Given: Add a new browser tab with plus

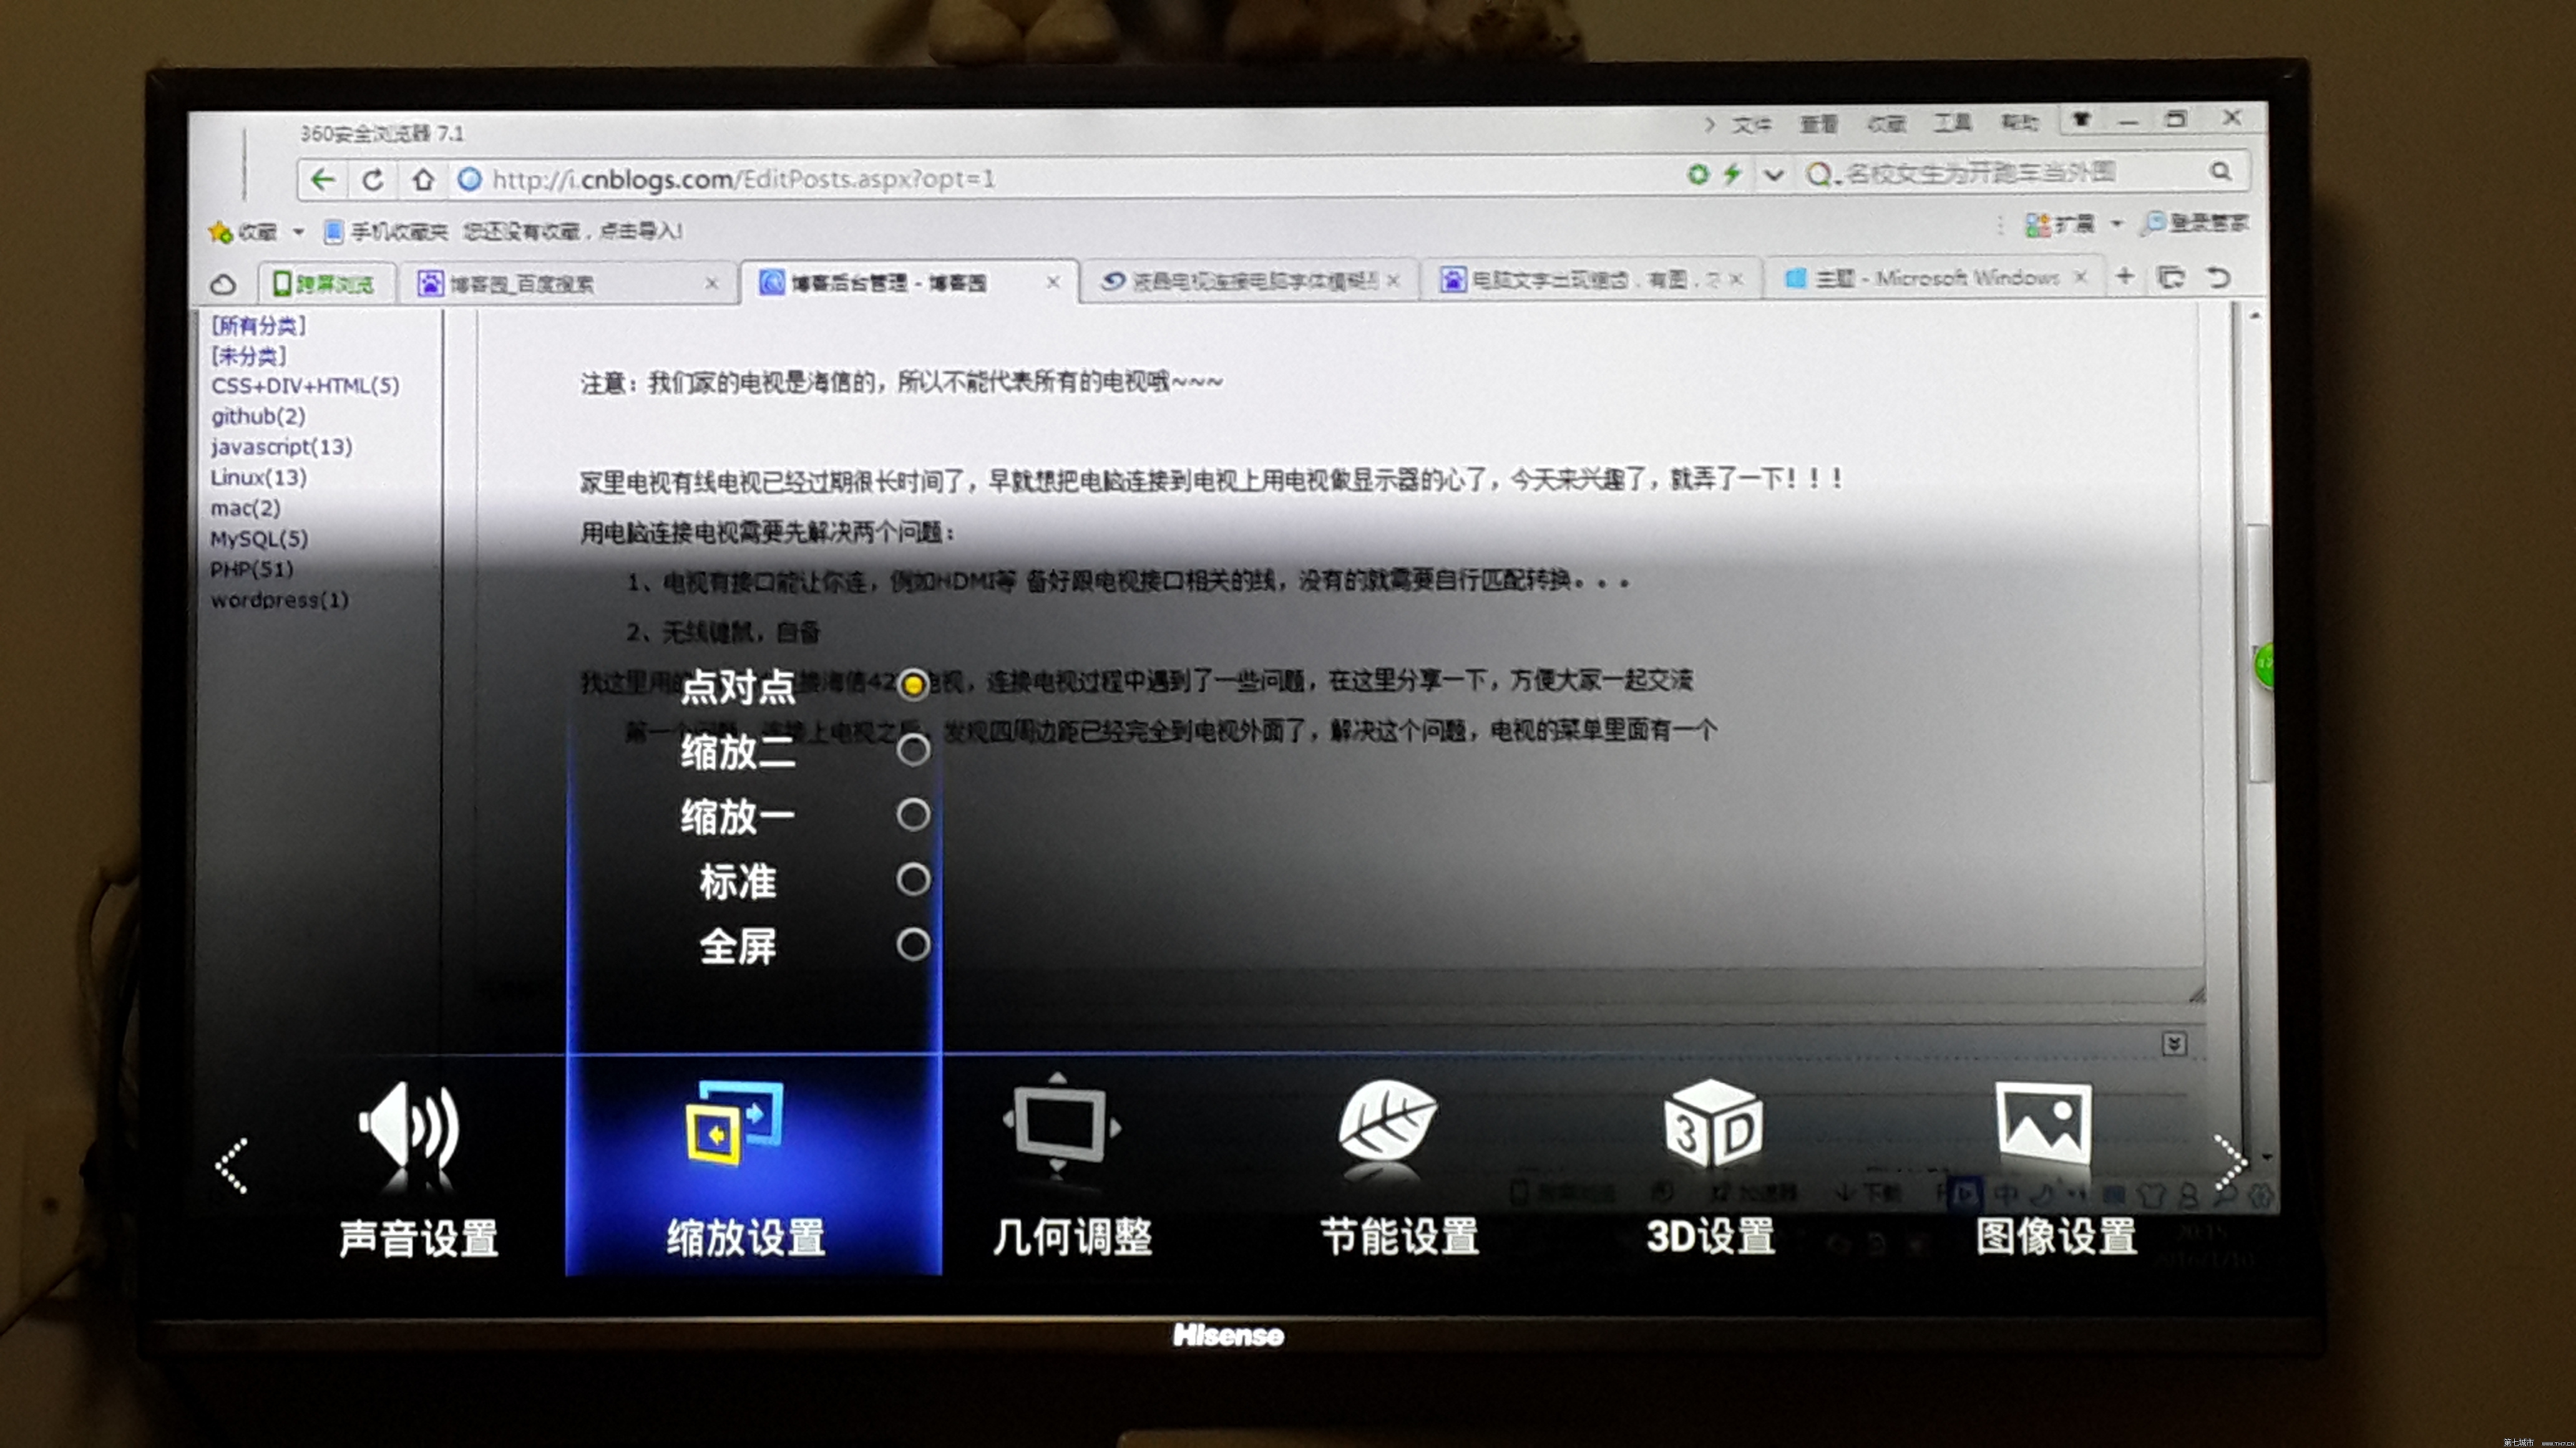Looking at the screenshot, I should click(x=2125, y=276).
